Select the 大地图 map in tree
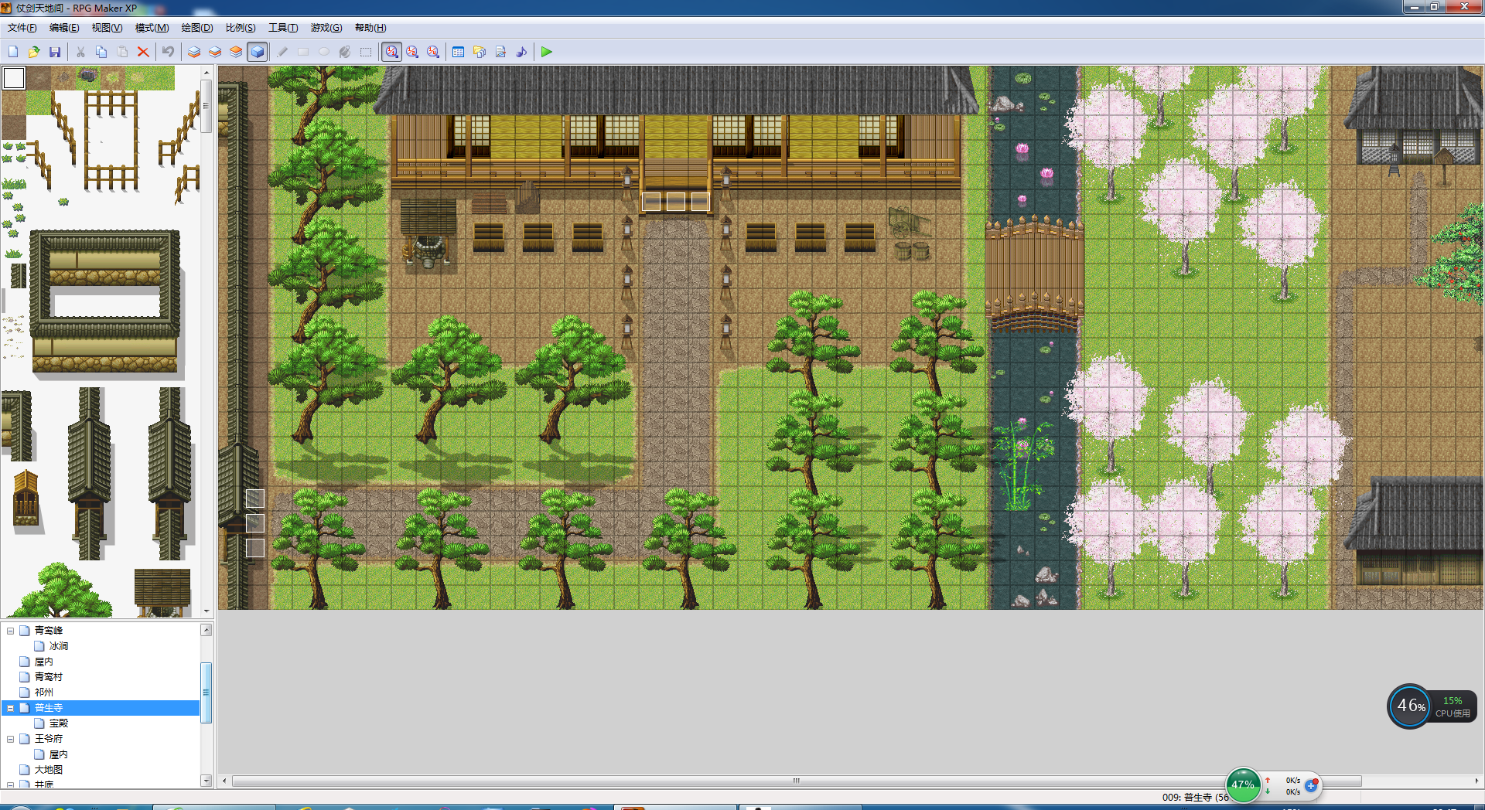The height and width of the screenshot is (810, 1485). pos(48,770)
